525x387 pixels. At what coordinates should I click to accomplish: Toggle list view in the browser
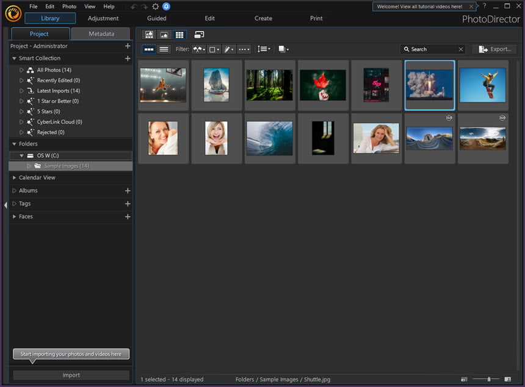(x=164, y=49)
